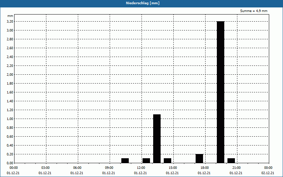Viewport: 283px width, 177px height.
Task: Select the 1,40 y-axis value
Action: [x=10, y=101]
